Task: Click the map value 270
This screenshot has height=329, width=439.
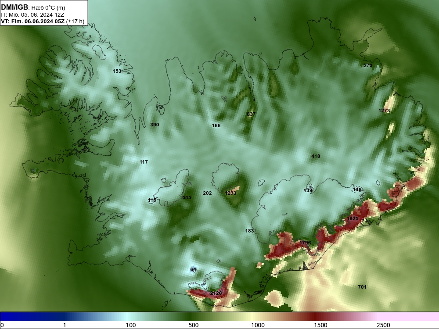Action: (368, 65)
